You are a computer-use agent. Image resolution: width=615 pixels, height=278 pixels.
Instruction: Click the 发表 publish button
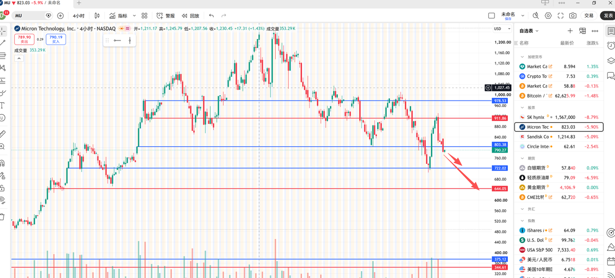tap(608, 16)
